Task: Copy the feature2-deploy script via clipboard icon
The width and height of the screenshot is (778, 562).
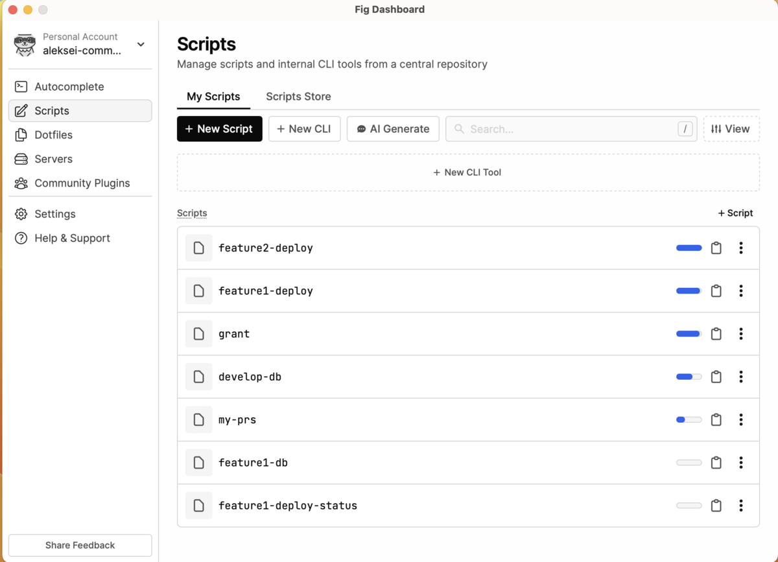Action: pyautogui.click(x=716, y=248)
